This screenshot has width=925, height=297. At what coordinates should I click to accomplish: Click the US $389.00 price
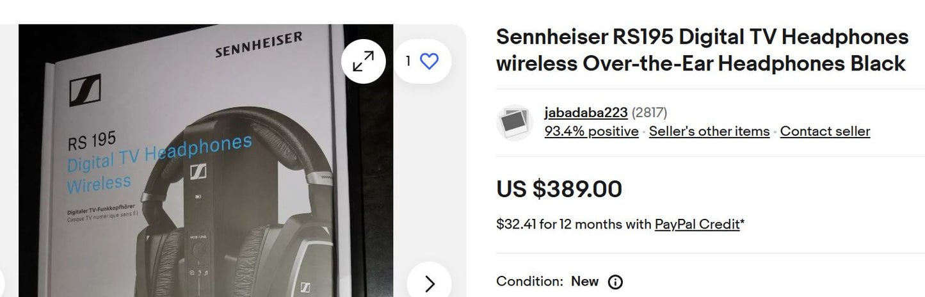559,189
